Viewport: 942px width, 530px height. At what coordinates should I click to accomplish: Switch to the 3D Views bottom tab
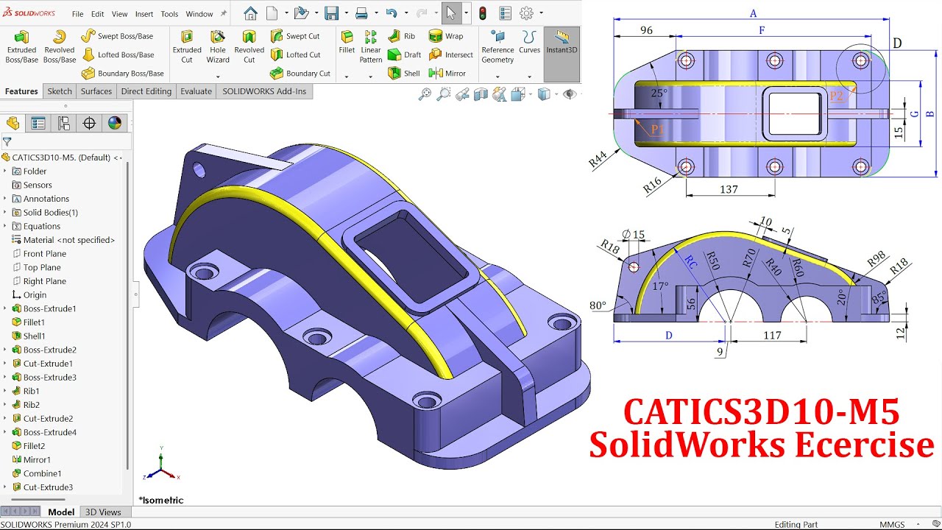tap(103, 512)
